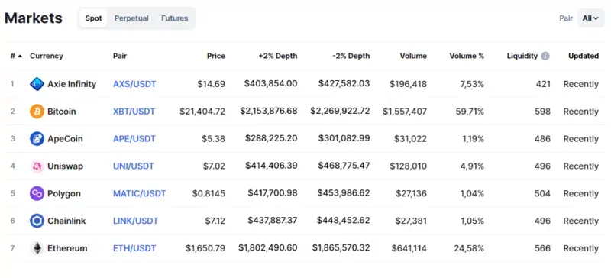Click the Chainlink currency name
The height and width of the screenshot is (278, 611).
tap(66, 221)
